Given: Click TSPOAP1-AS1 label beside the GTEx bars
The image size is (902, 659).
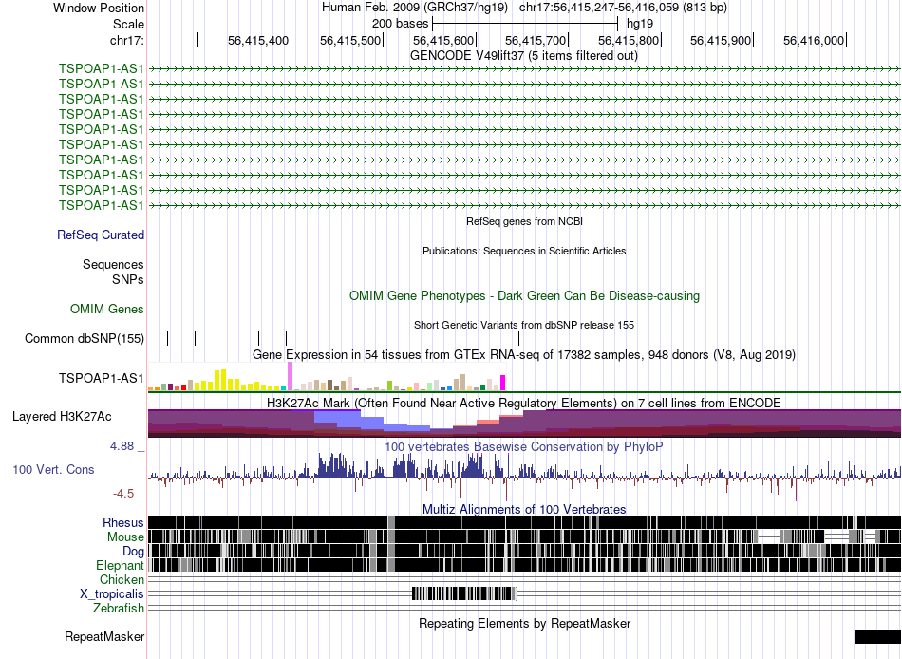Looking at the screenshot, I should coord(102,378).
